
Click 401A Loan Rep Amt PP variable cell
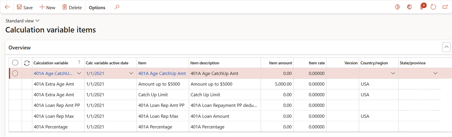click(x=58, y=105)
